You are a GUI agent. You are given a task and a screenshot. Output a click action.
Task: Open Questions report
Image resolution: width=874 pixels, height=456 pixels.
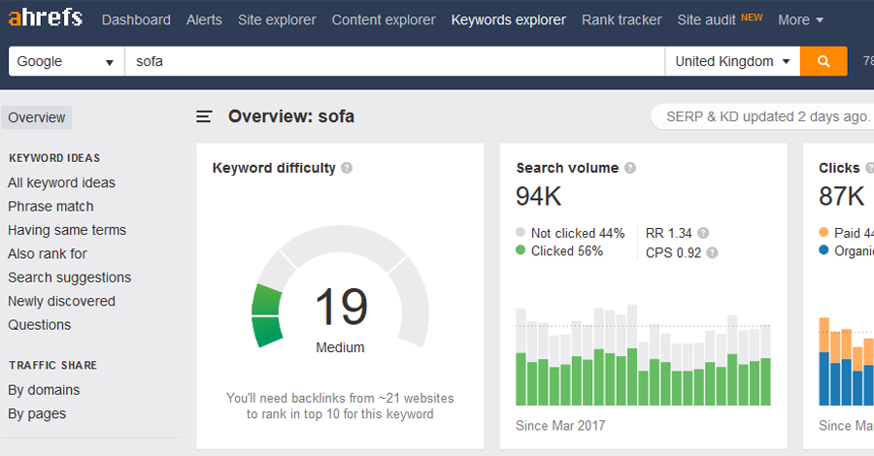[x=39, y=325]
